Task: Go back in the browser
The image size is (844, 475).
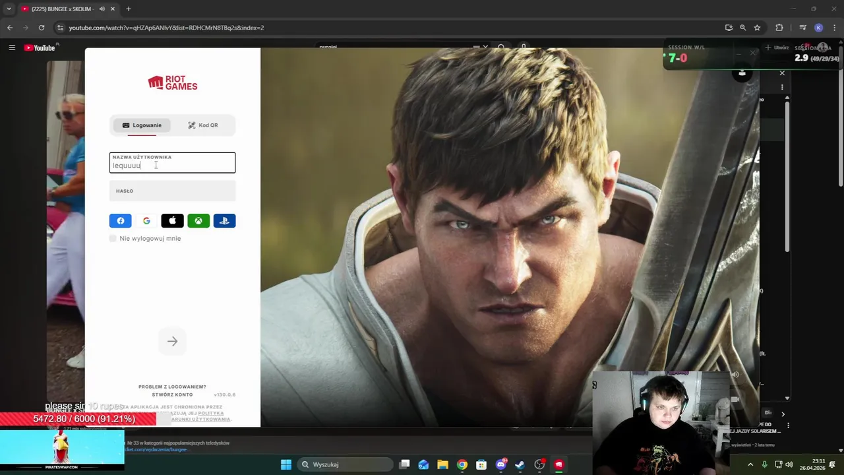Action: point(10,28)
